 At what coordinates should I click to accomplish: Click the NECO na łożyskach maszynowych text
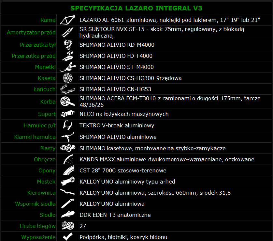pos(124,114)
